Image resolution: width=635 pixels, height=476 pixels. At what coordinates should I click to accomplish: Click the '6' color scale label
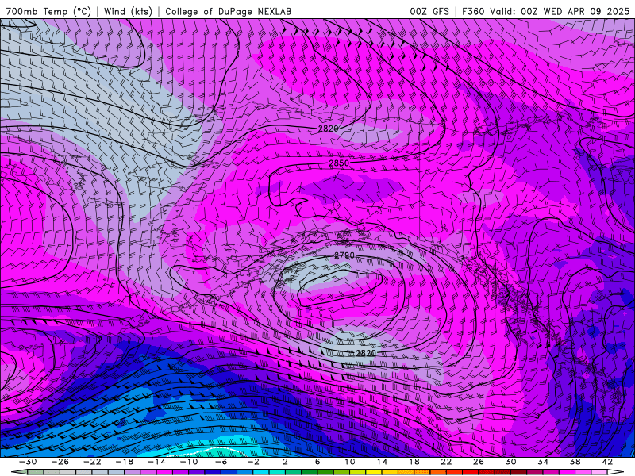coord(317,462)
